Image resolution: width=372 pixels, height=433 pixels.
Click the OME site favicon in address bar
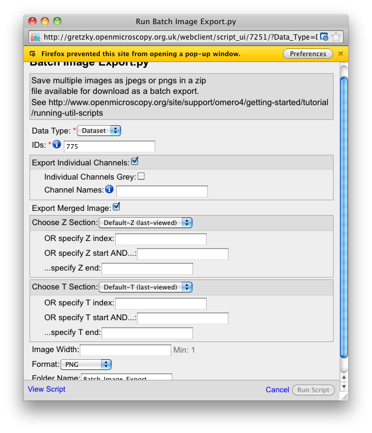point(35,37)
